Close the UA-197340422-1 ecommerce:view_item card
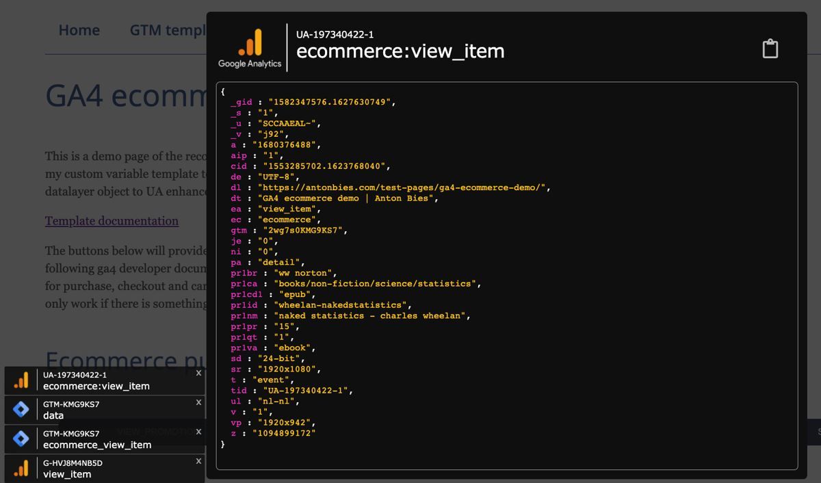Viewport: 821px width, 483px height. [198, 373]
